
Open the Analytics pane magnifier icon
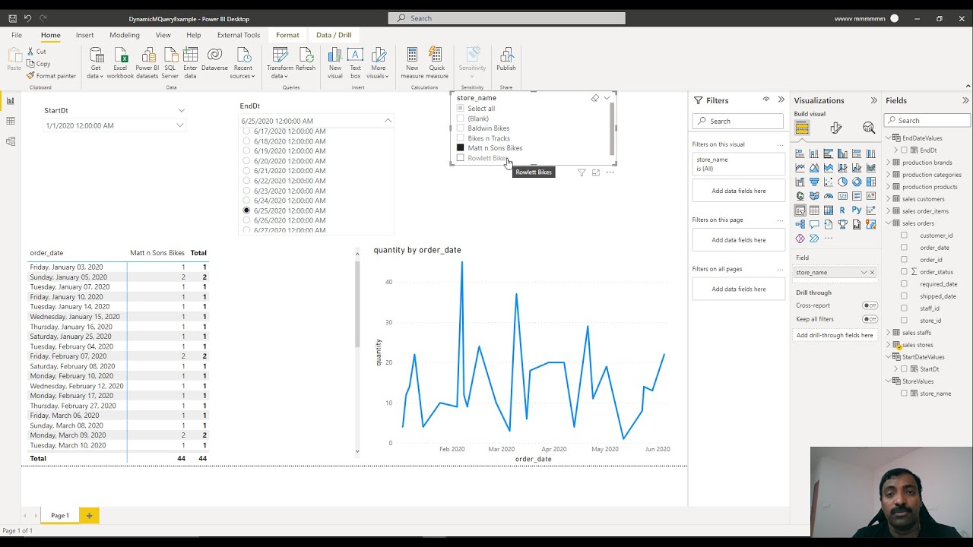869,128
